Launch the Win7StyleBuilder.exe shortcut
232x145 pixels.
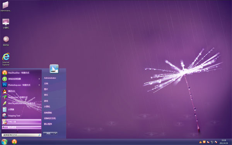click(22, 103)
